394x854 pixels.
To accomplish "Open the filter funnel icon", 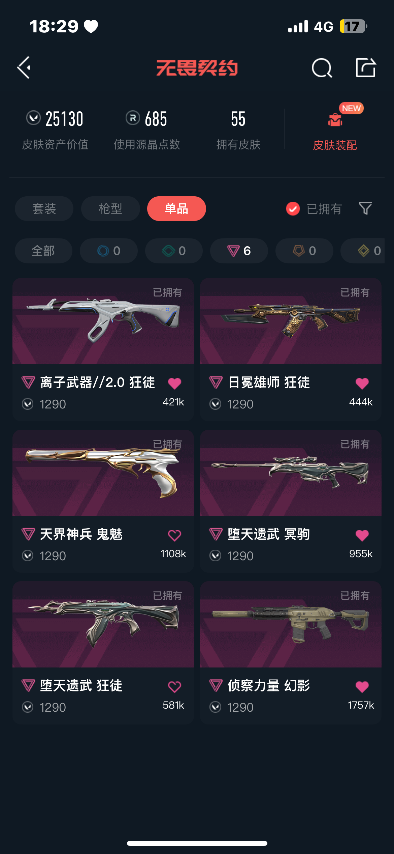I will [x=365, y=208].
